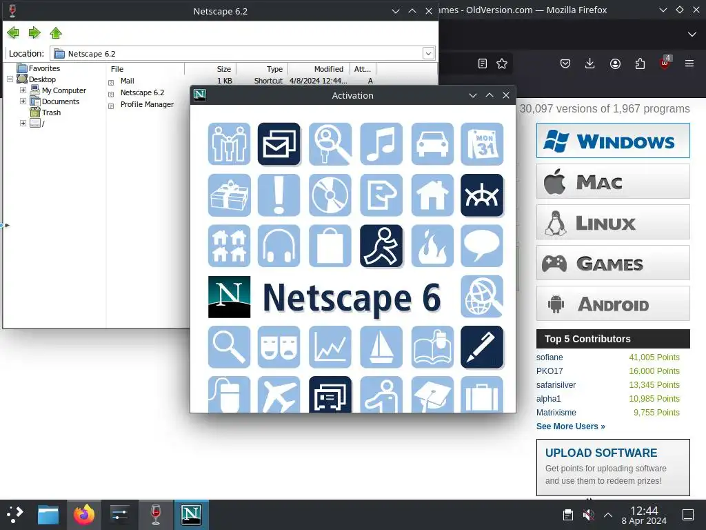Open the Games category on OldVersion.com
Viewport: 706px width, 530px height.
(613, 263)
